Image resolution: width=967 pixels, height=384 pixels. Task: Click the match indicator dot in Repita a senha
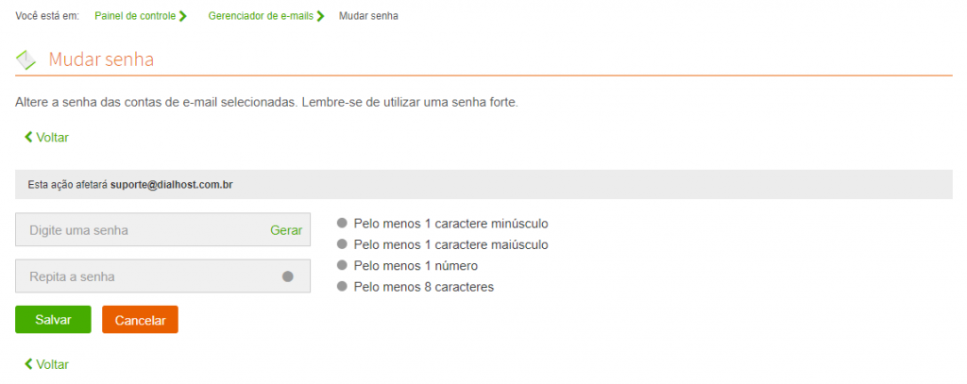click(287, 276)
